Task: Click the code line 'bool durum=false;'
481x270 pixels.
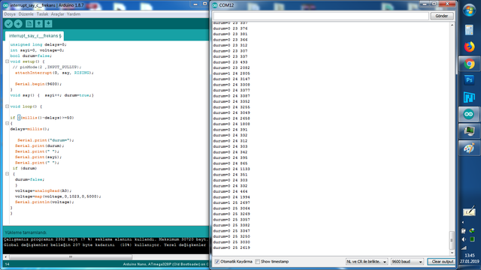Action: point(31,55)
